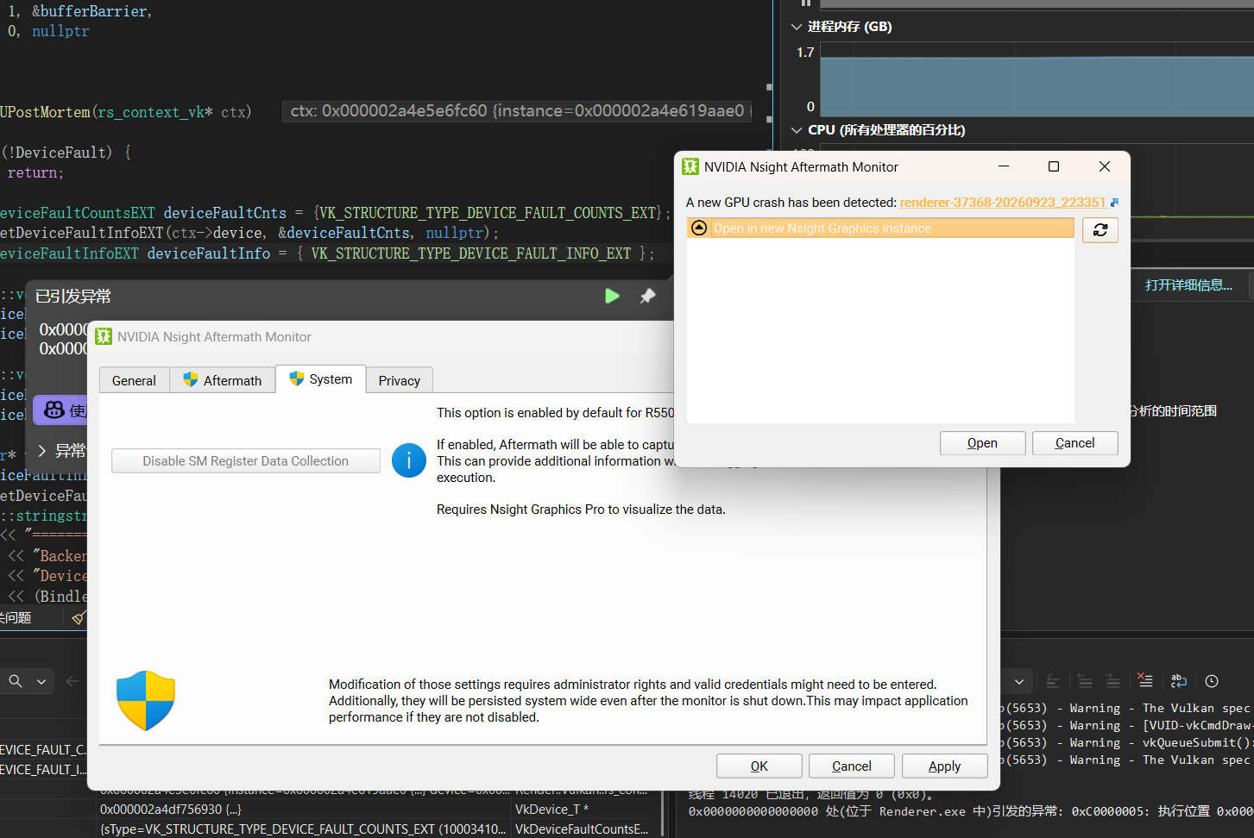
Task: Expand the exception settings chevron
Action: [x=41, y=451]
